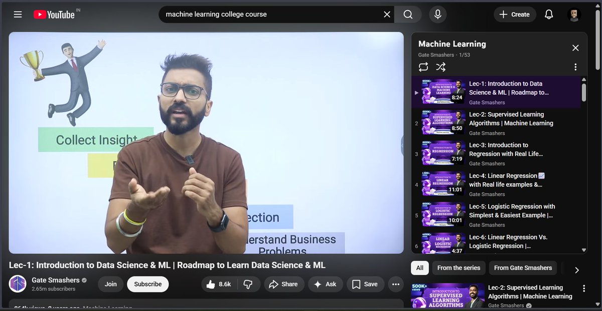Click video title Lec-1 Introduction text
This screenshot has width=602, height=311.
[167, 265]
